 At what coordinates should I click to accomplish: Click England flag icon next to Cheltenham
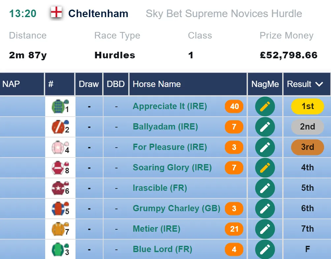(56, 13)
